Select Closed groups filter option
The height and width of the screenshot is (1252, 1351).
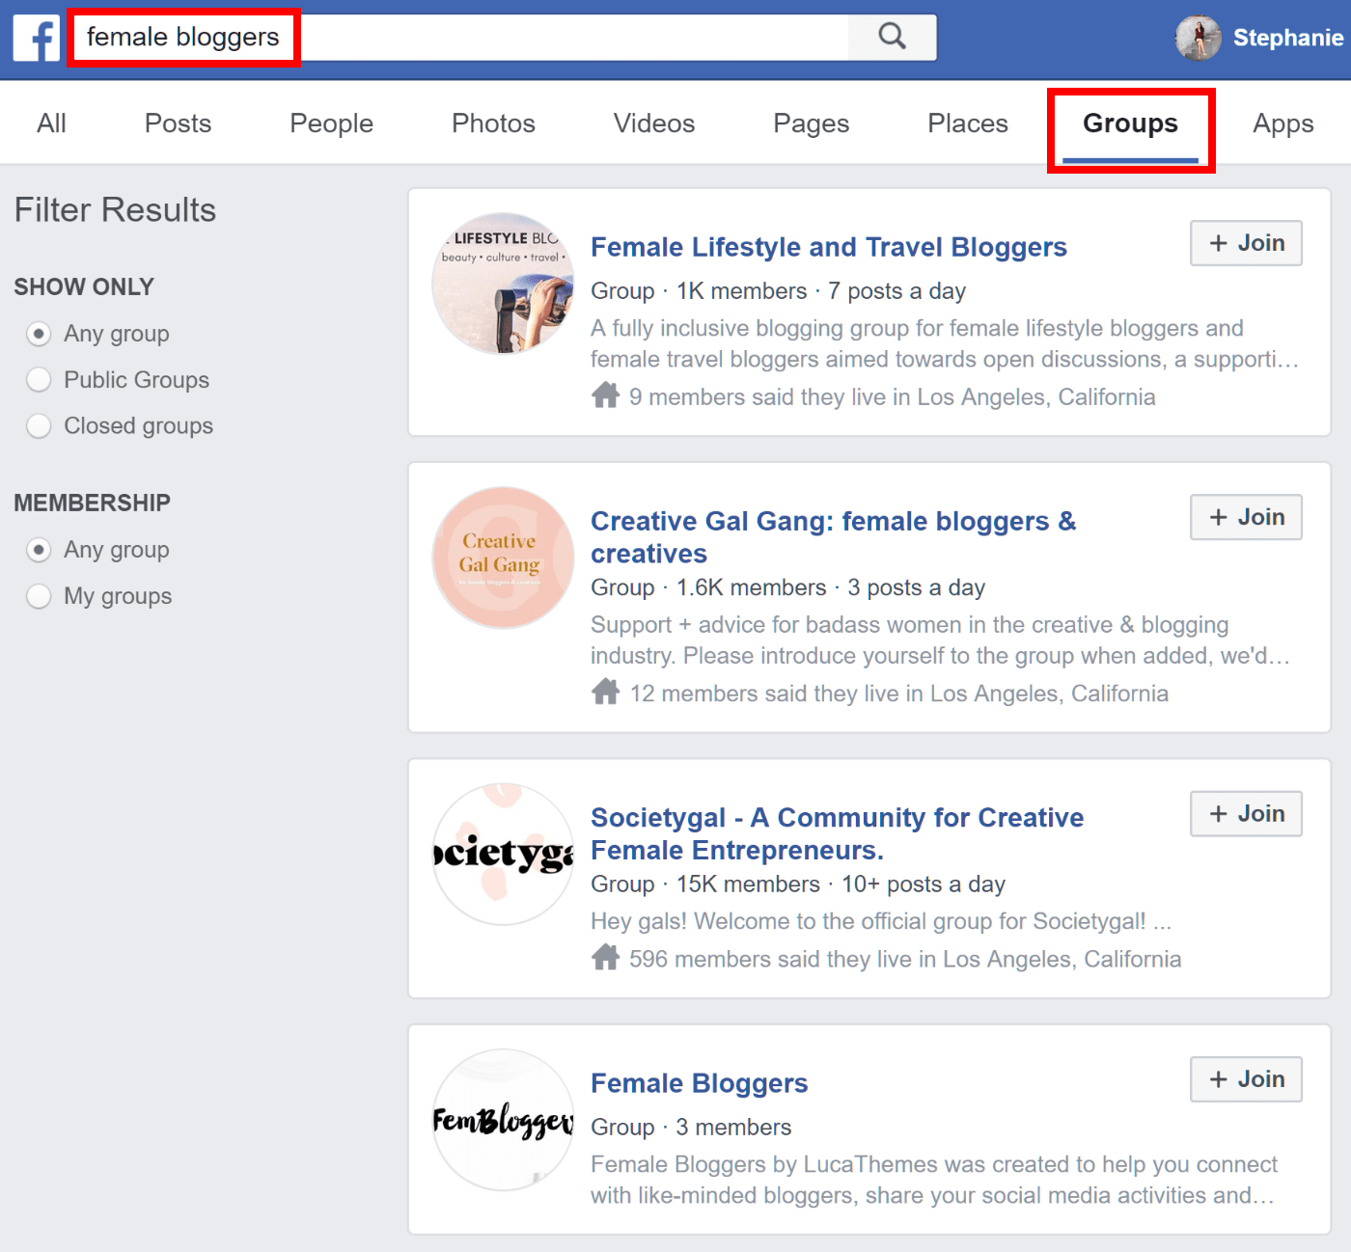(x=39, y=426)
